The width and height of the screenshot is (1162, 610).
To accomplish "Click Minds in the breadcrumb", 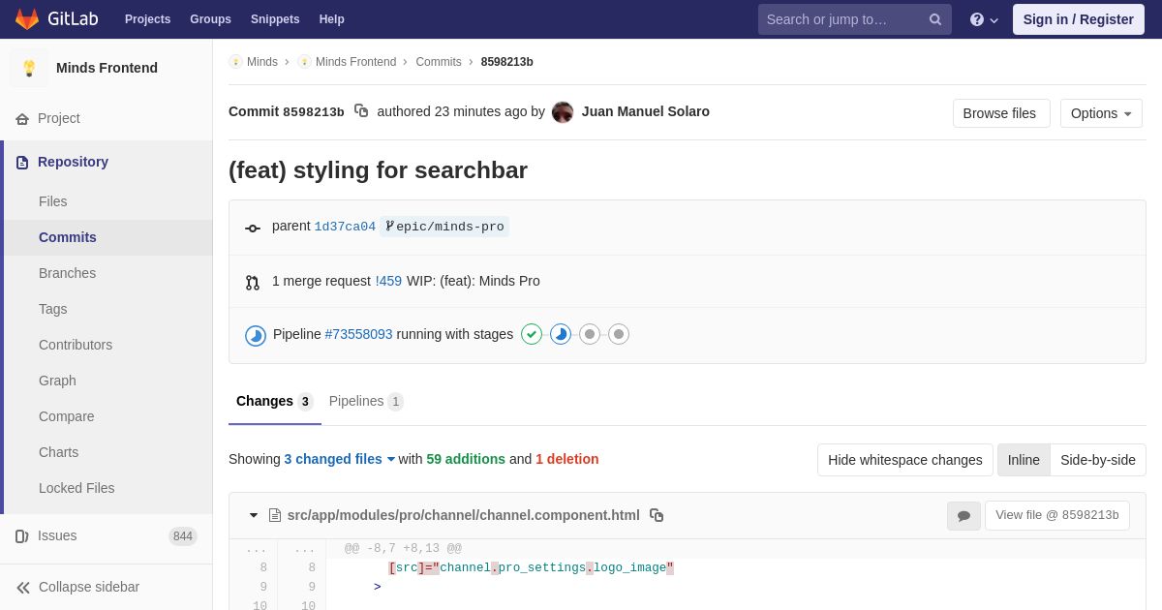I will 262,62.
